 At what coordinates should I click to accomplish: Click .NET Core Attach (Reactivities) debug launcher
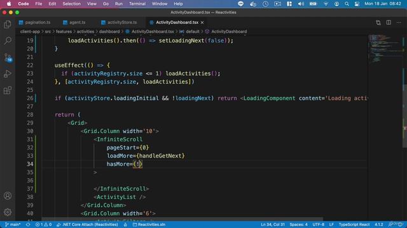click(87, 225)
